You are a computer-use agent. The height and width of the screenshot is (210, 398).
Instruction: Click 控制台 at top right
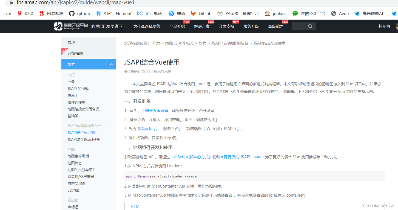click(385, 26)
